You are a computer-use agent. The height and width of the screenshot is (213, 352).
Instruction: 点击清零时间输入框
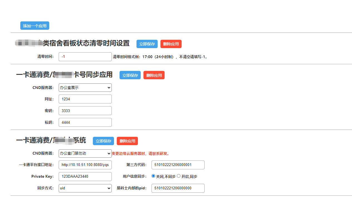tap(85, 57)
